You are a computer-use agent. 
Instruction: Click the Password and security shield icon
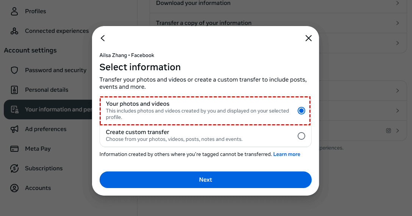pyautogui.click(x=14, y=70)
